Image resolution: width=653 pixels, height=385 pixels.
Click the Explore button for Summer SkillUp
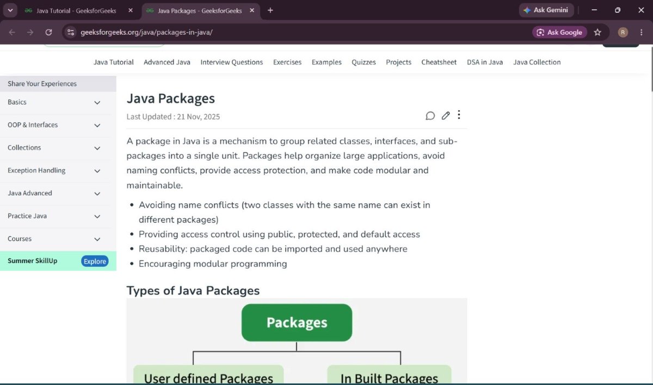pos(95,261)
